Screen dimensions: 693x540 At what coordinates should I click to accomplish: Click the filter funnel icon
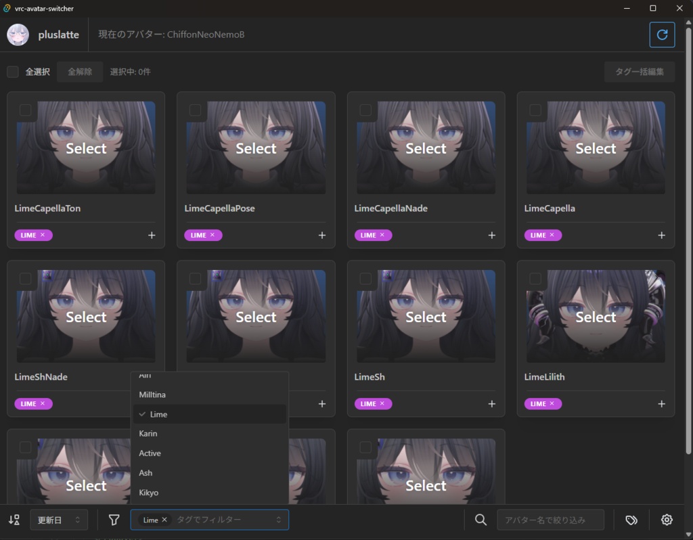(x=113, y=519)
